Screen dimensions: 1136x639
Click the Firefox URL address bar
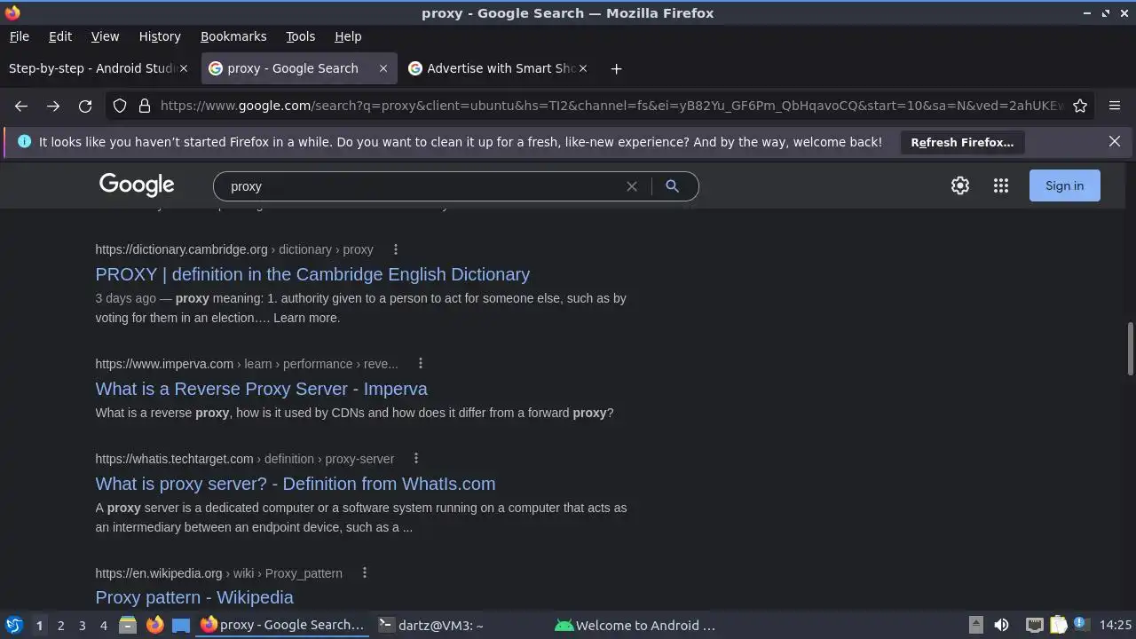611,106
